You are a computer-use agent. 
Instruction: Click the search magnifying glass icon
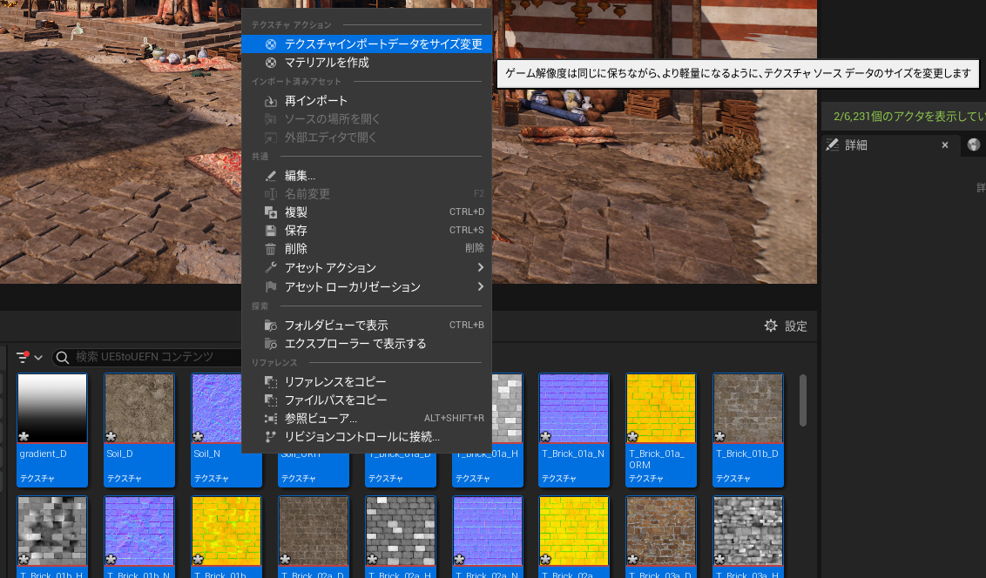tap(62, 357)
